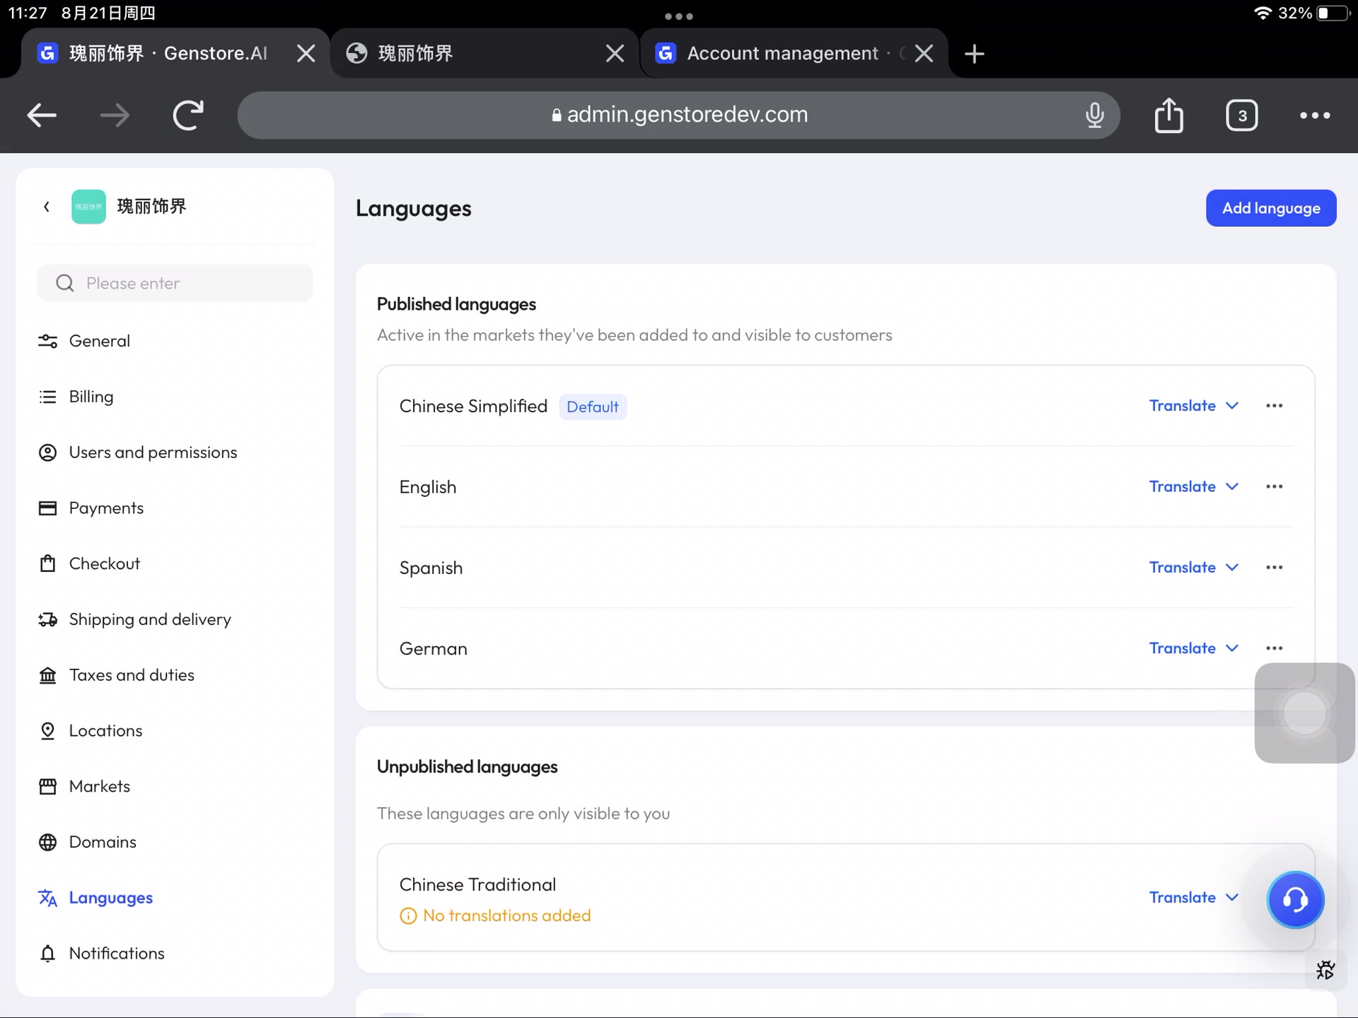Click the Add language button

[1271, 208]
